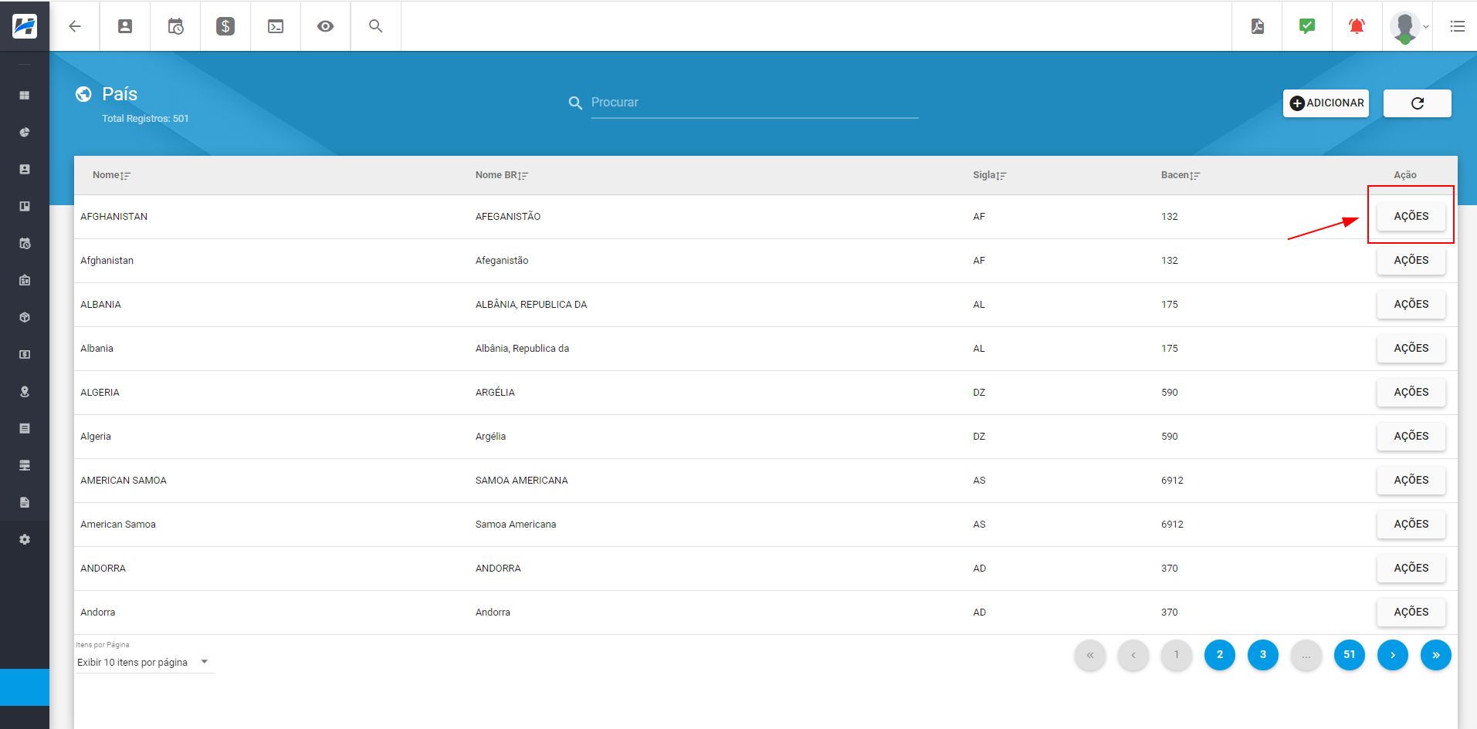Image resolution: width=1477 pixels, height=729 pixels.
Task: Sort table by Nome BR column
Action: click(x=502, y=175)
